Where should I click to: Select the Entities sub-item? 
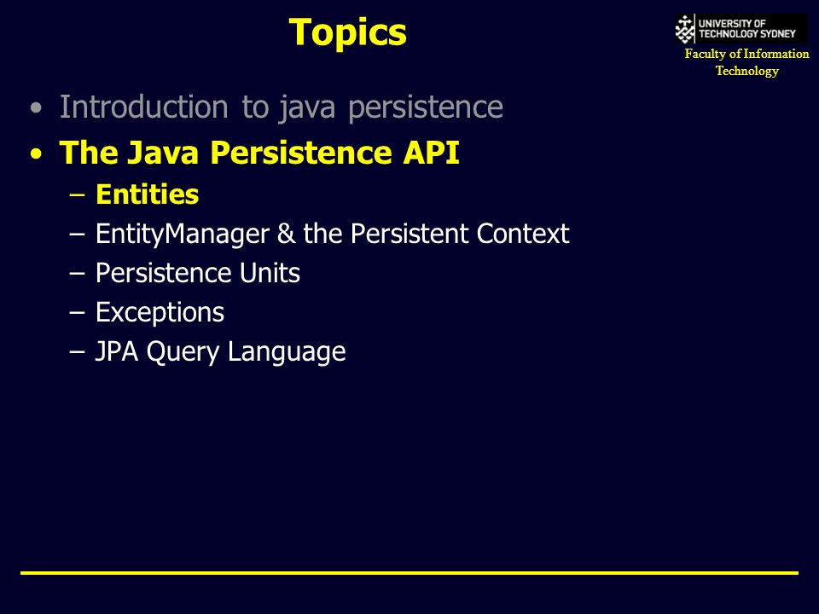tap(148, 194)
